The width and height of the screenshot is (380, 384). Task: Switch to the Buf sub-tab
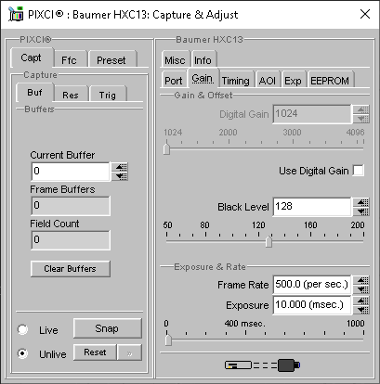click(34, 93)
